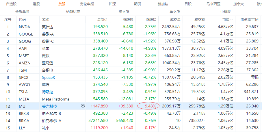Open the 自选股 tab
Viewport: 262px width, 132px height.
11,4
